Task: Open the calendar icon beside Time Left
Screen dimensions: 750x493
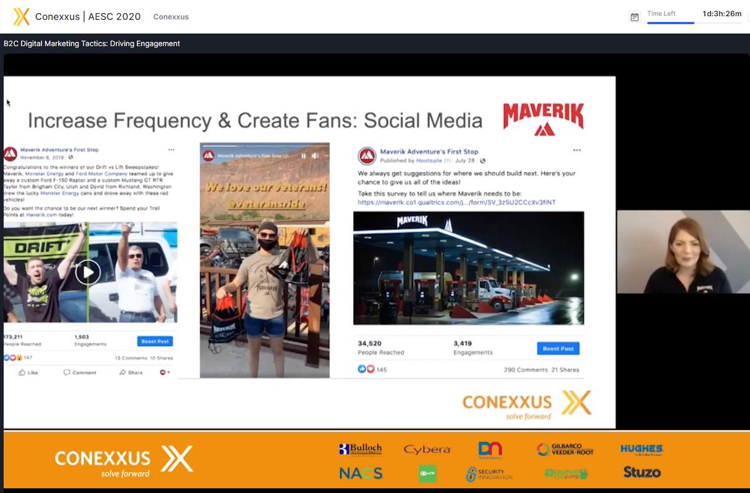Action: point(634,17)
